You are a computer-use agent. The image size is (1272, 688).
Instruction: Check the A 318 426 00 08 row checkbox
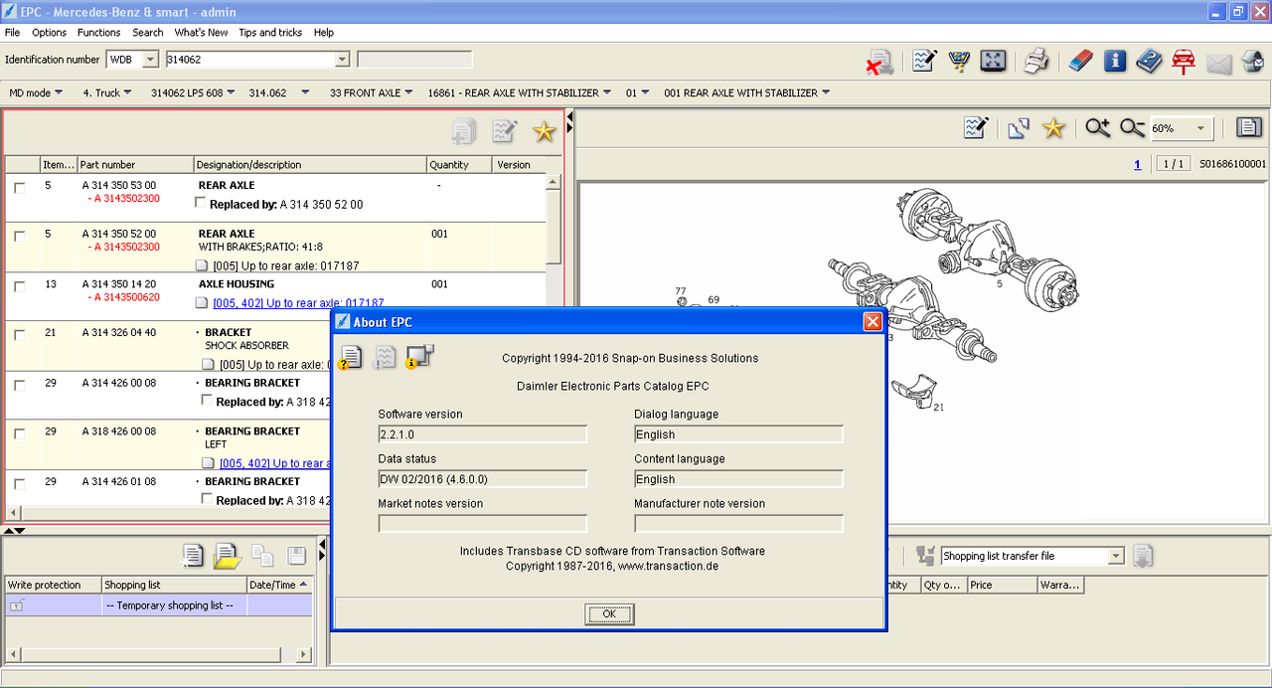pos(20,433)
